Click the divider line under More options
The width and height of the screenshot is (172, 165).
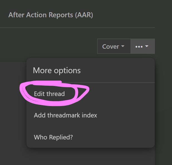click(x=90, y=82)
